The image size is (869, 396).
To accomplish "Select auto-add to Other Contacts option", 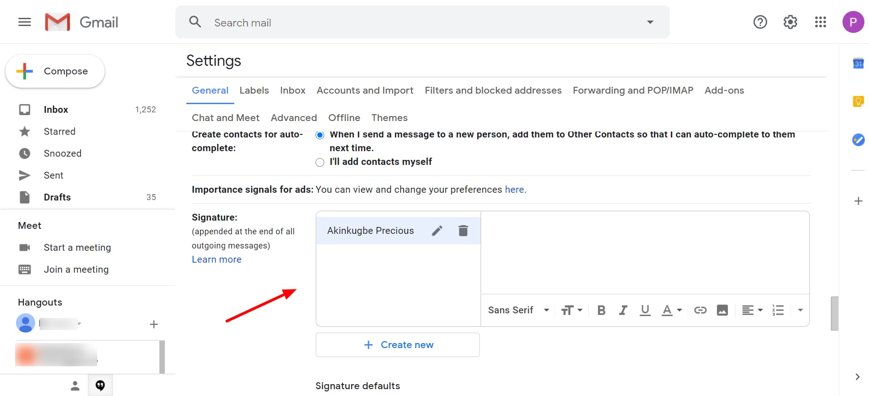I will (x=320, y=135).
